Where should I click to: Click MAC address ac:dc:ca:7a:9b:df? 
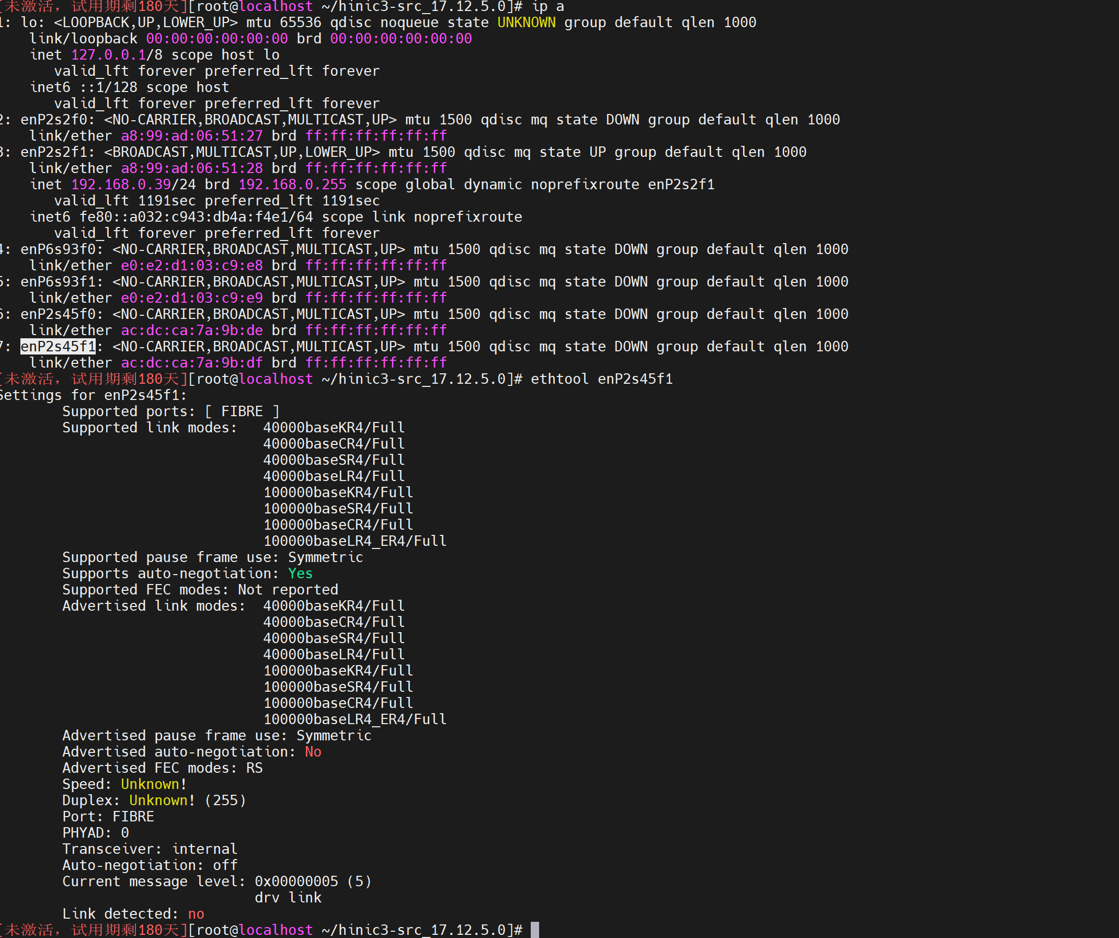tap(191, 363)
